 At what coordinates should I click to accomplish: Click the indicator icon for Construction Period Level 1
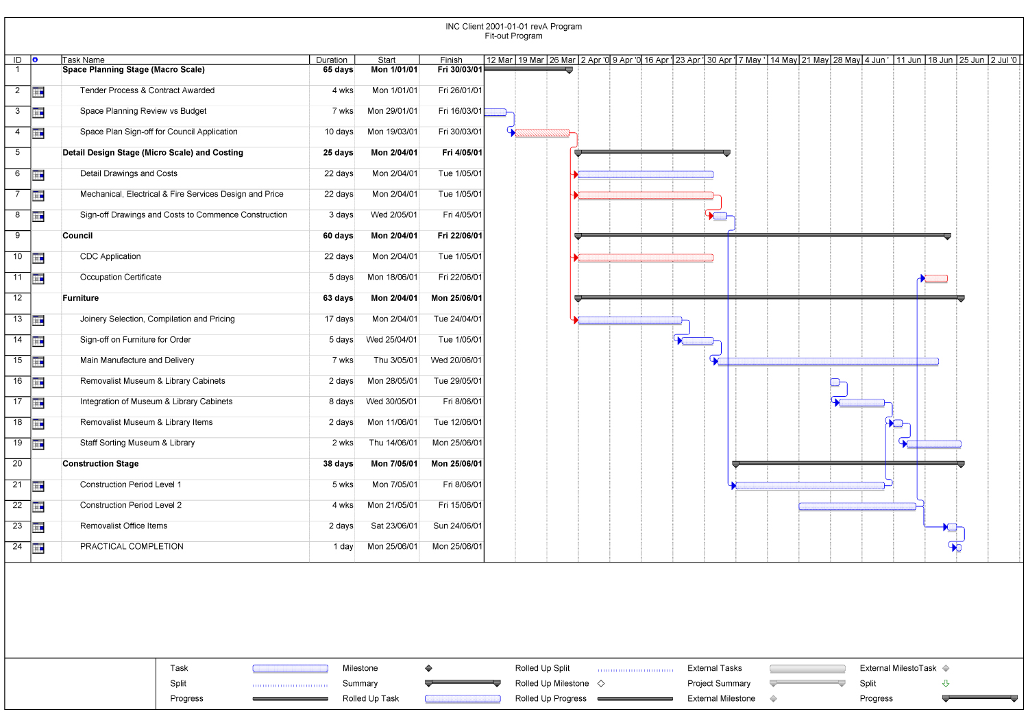click(x=38, y=486)
